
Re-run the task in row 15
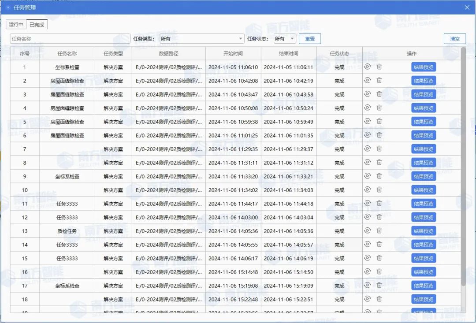pyautogui.click(x=367, y=258)
